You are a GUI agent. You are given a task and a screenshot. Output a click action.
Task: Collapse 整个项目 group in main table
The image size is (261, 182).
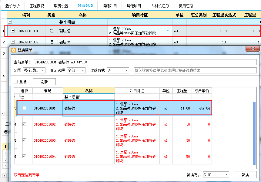10,22
